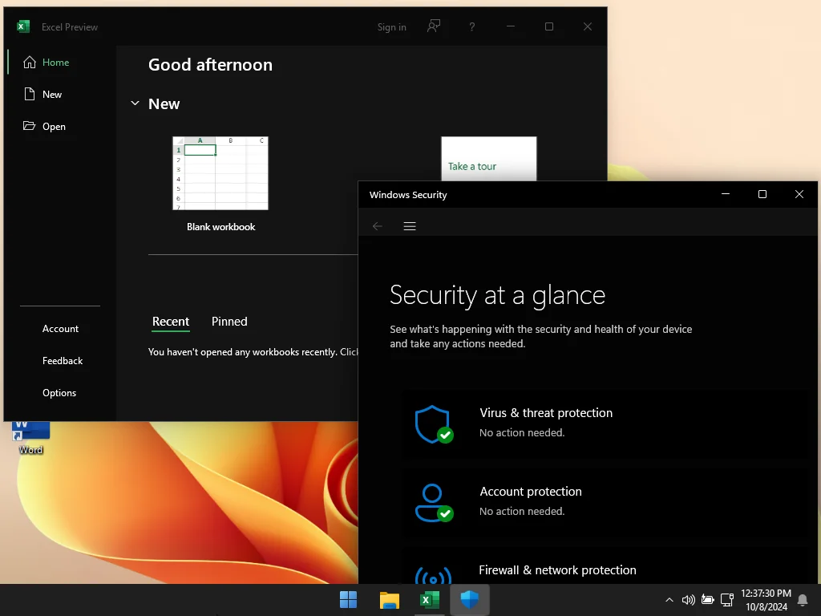This screenshot has height=616, width=821.
Task: Switch to the Pinned tab
Action: coord(229,322)
